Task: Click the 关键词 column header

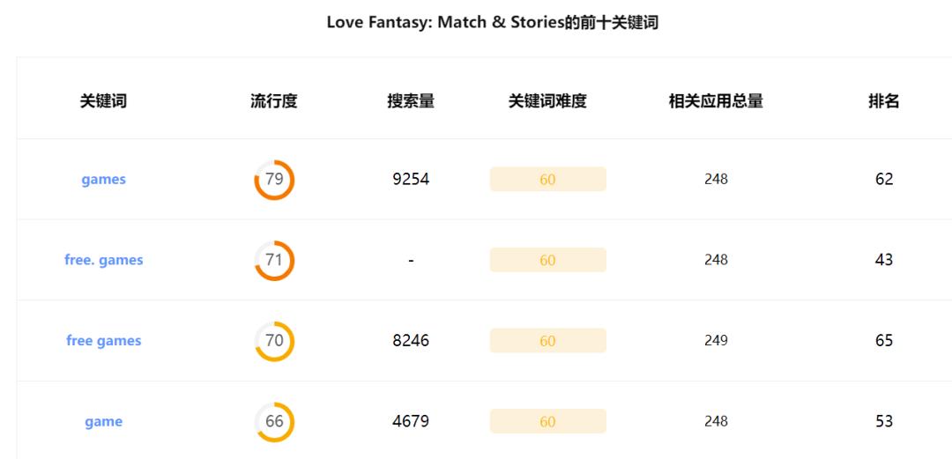Action: click(103, 100)
